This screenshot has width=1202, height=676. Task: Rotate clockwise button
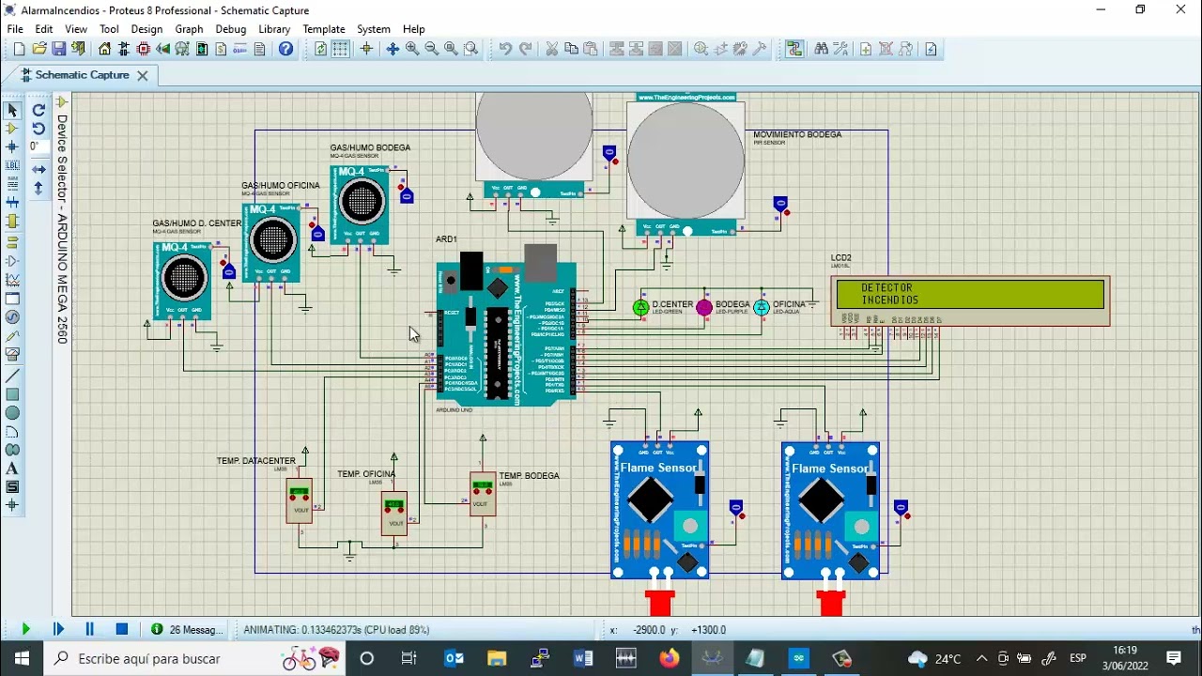39,110
